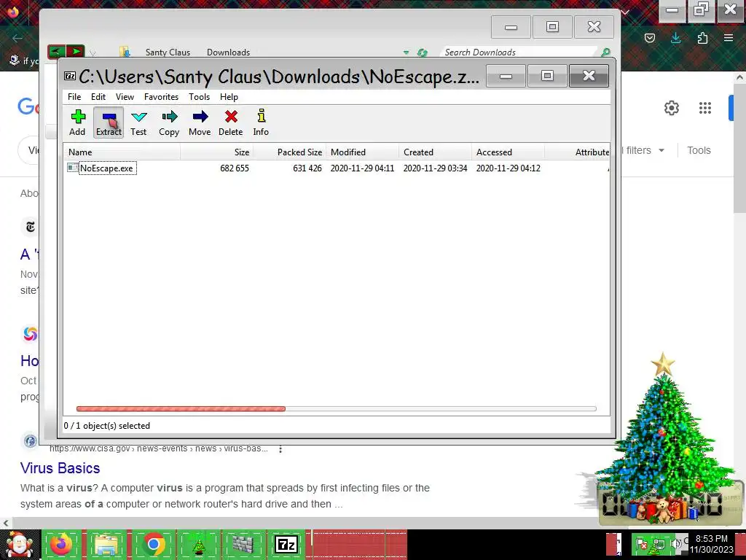Sort by the Accessed column header
746x560 pixels.
(x=508, y=152)
